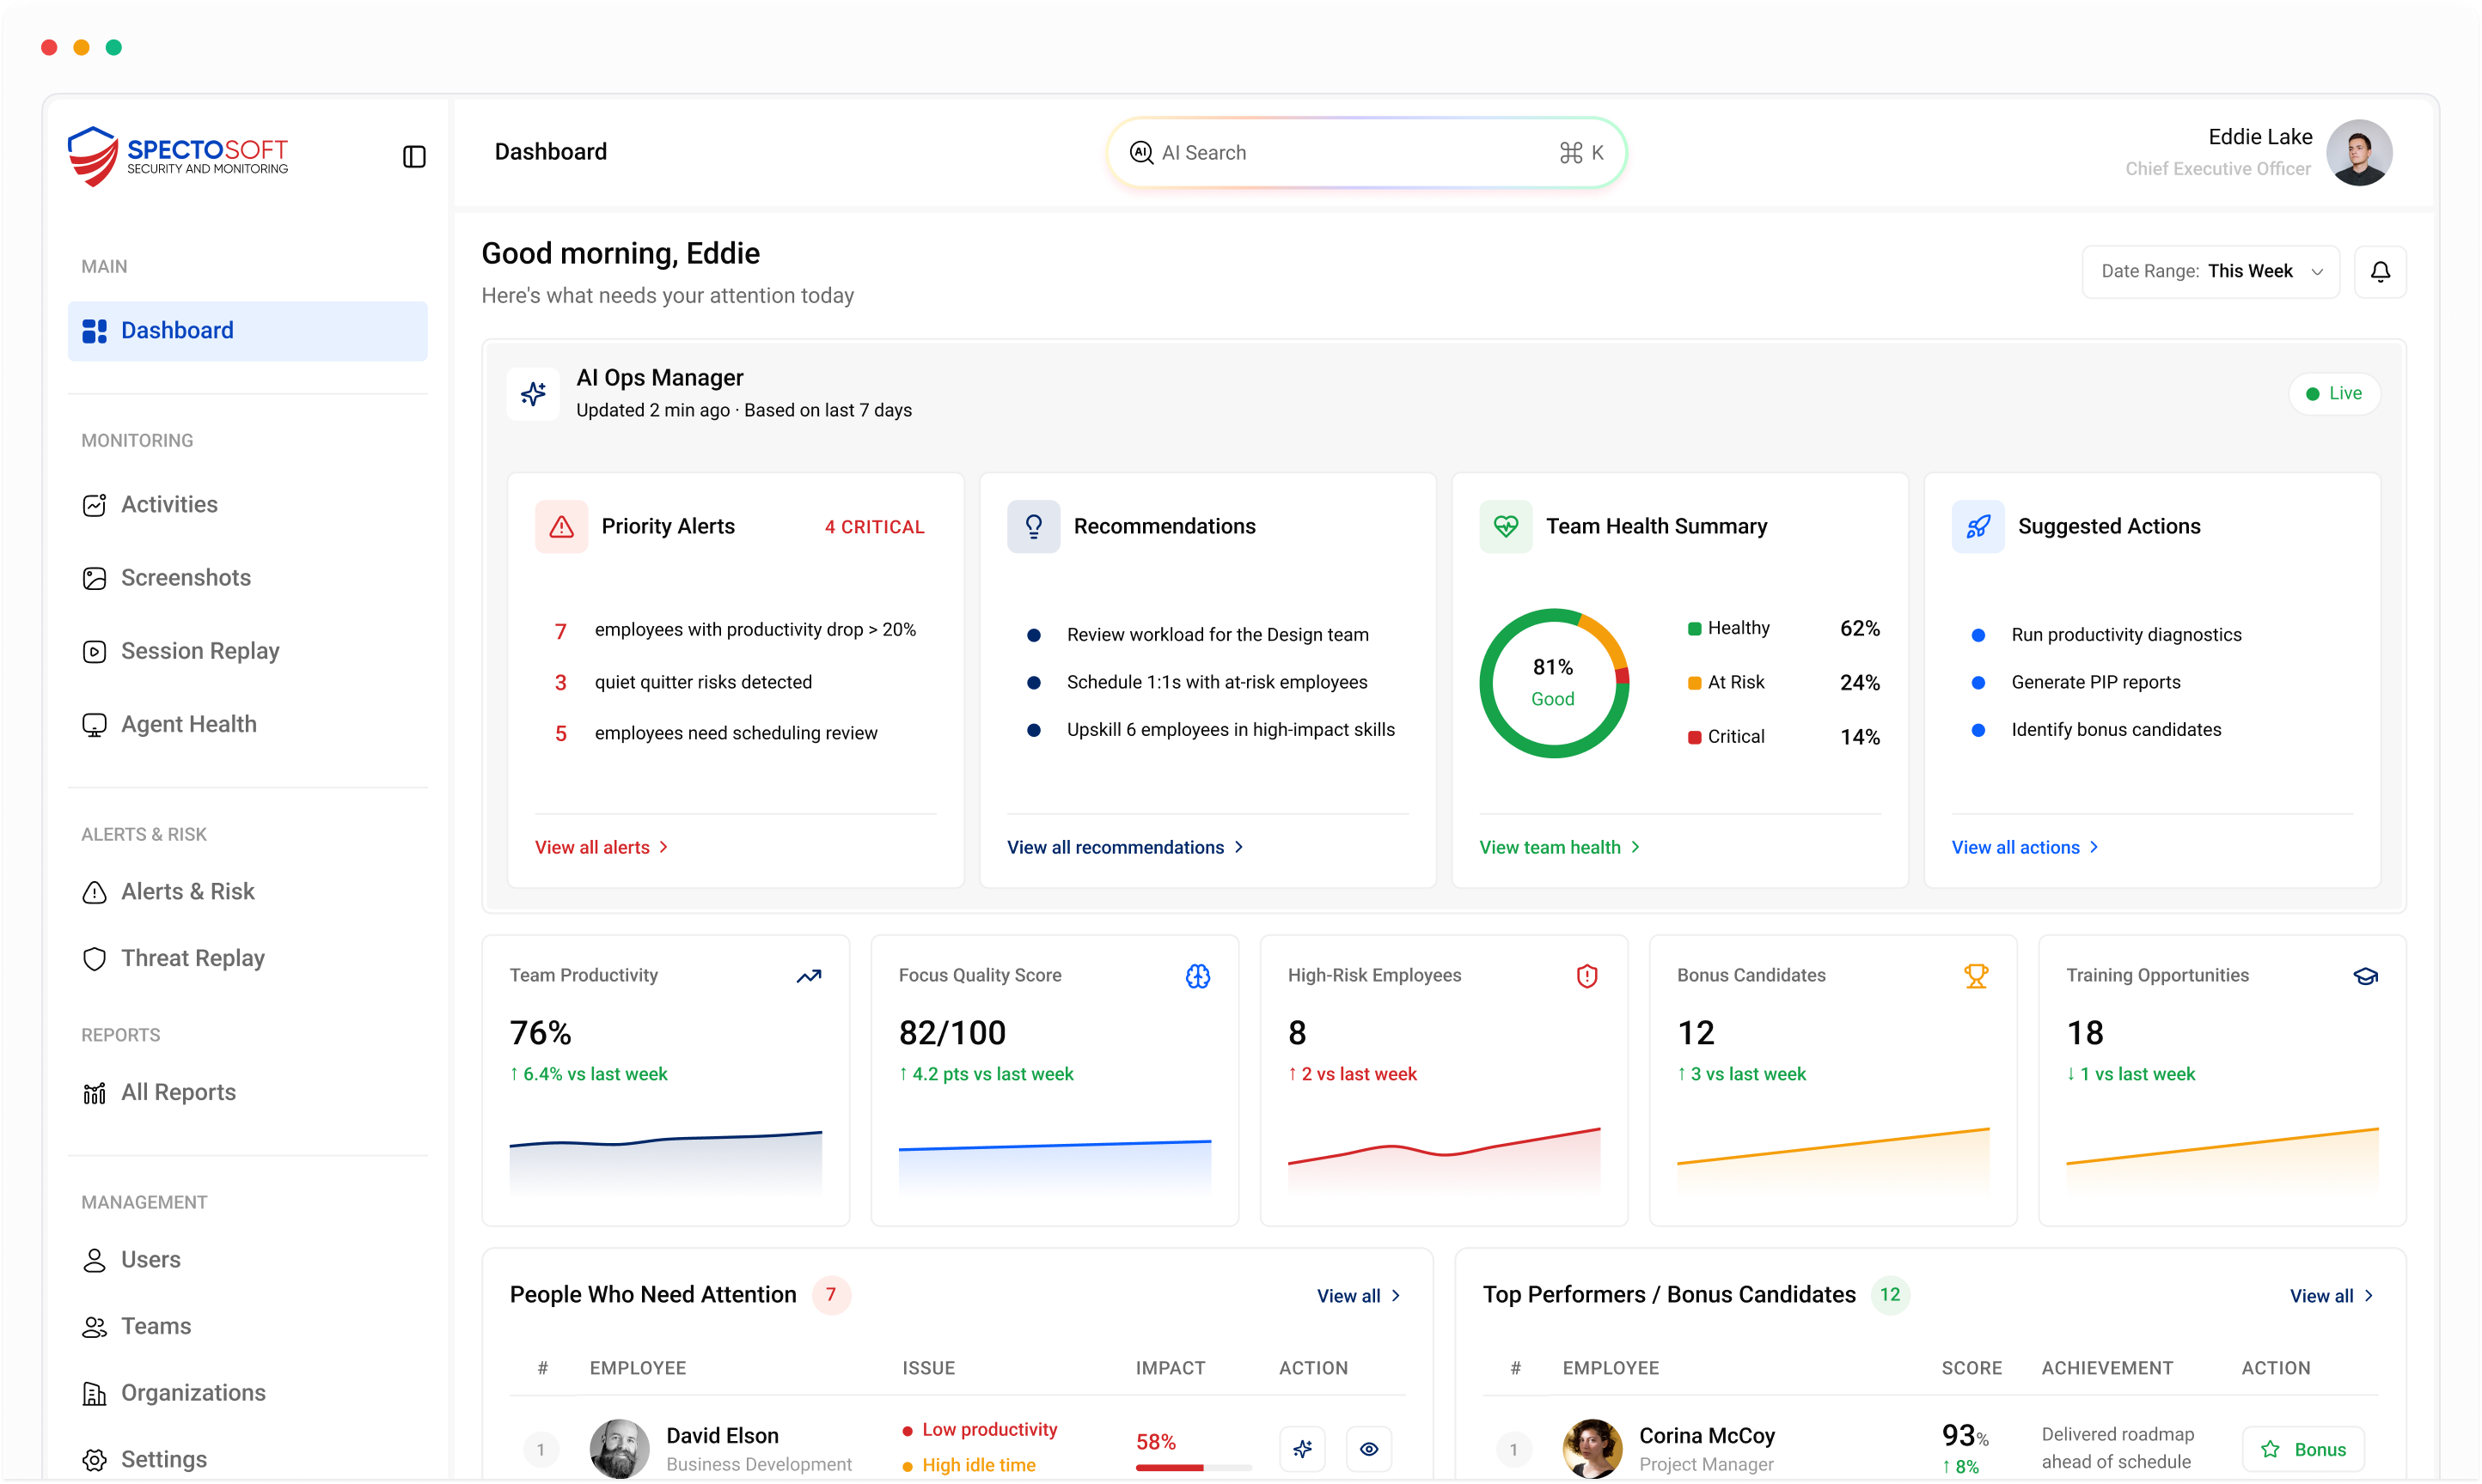Expand View all alerts chevron

click(x=663, y=847)
